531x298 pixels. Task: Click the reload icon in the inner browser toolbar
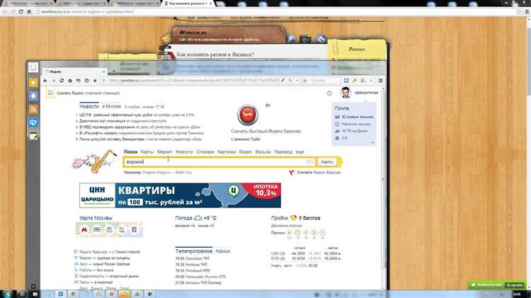point(62,81)
